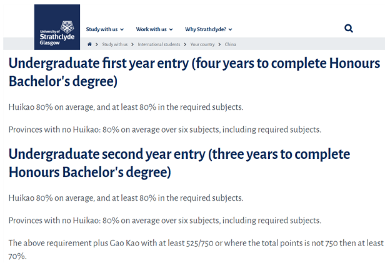Expand the Study with us dropdown arrow
This screenshot has width=385, height=263.
(x=122, y=30)
